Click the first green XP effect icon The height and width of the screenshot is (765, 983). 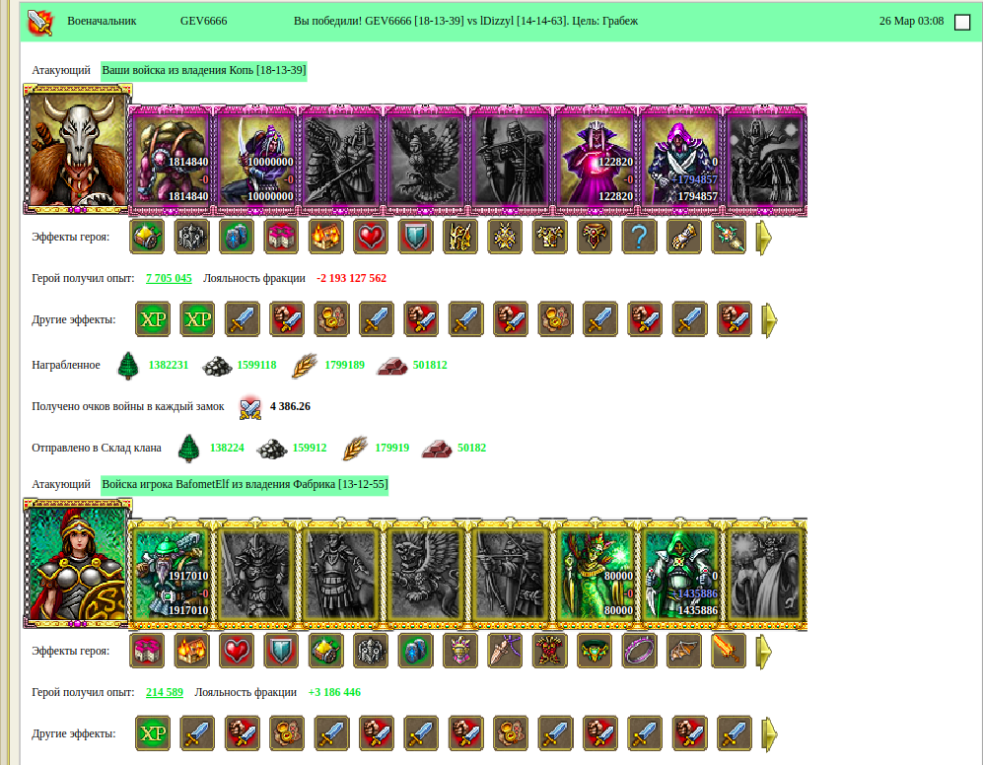point(153,319)
